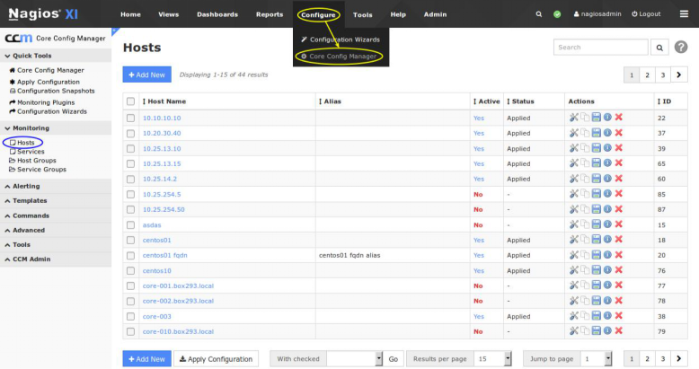Expand the Commands sidebar section
699x369 pixels.
(56, 215)
